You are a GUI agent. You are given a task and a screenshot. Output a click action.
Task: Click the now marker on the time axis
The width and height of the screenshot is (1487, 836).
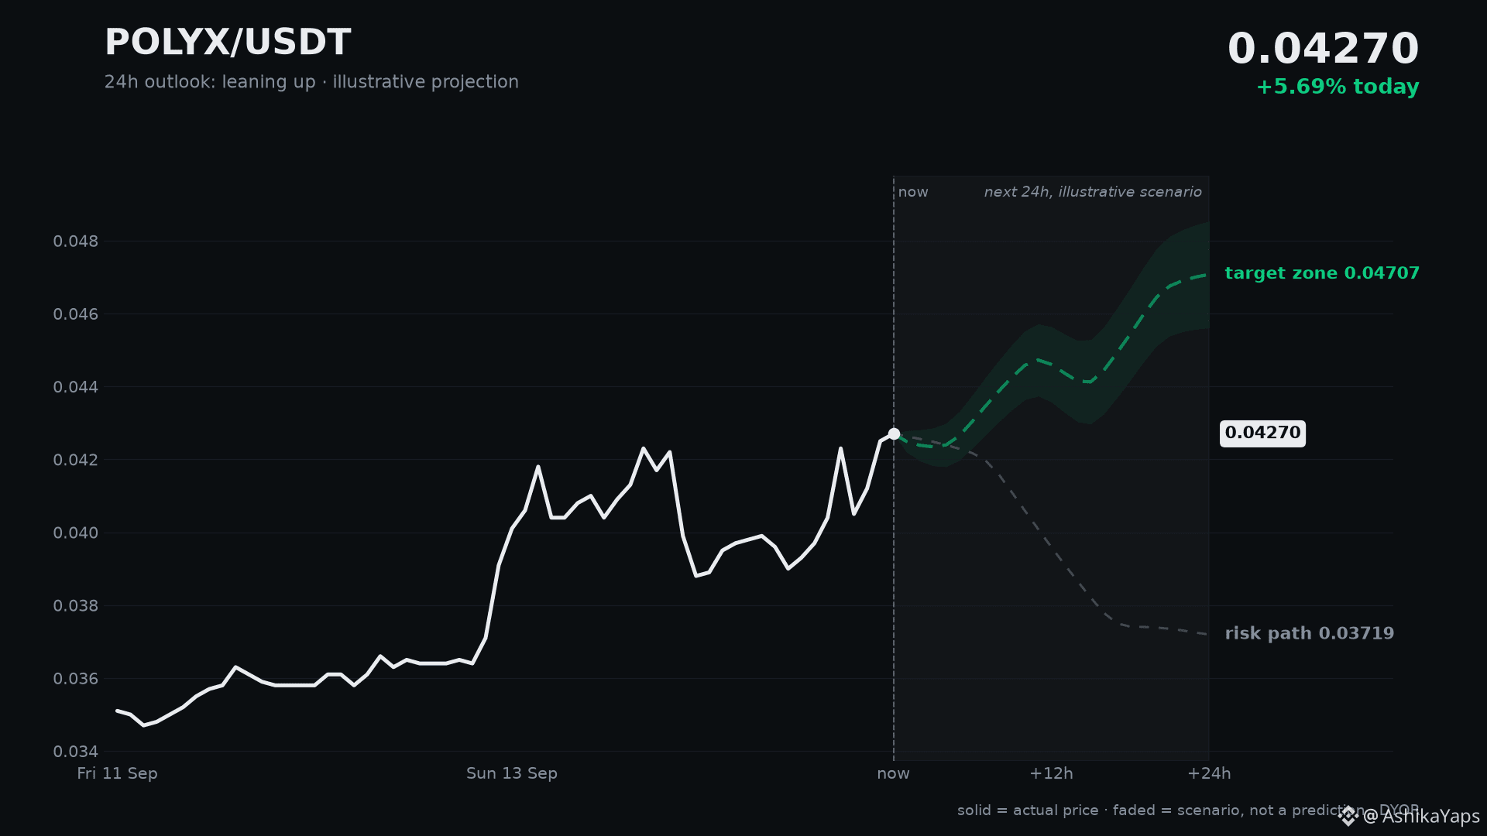893,773
